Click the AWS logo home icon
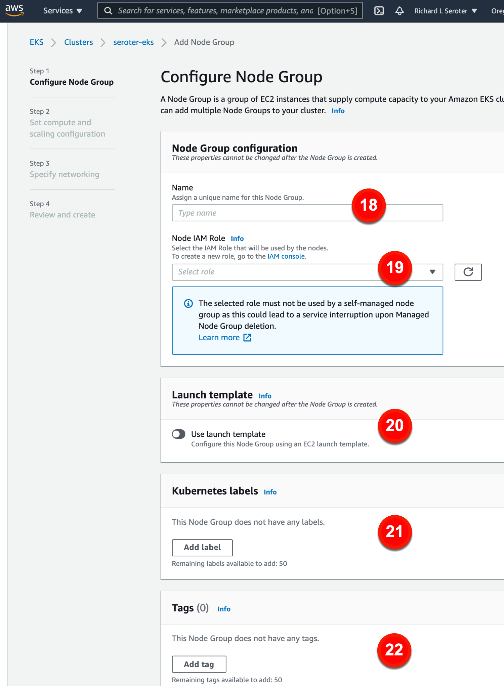 [14, 10]
